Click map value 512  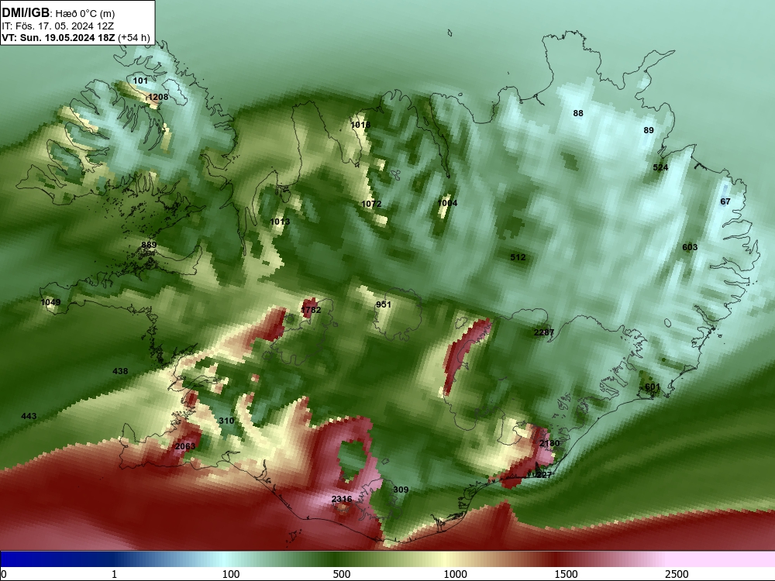[518, 257]
